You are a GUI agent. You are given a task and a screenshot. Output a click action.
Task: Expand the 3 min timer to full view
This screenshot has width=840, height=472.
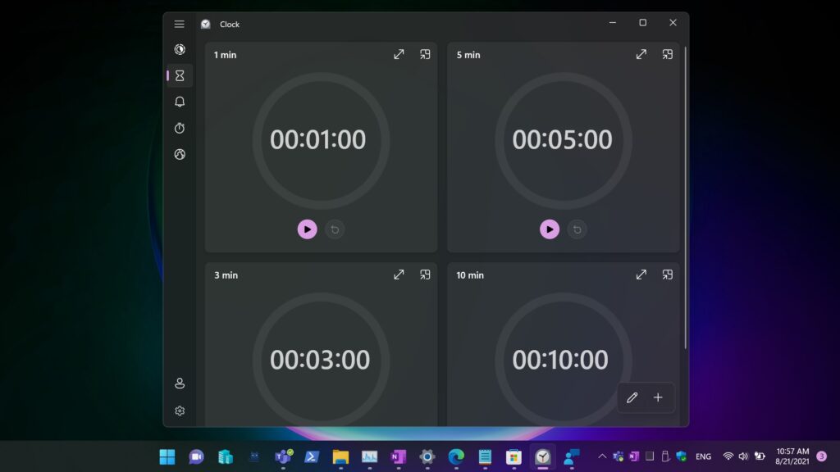tap(399, 275)
